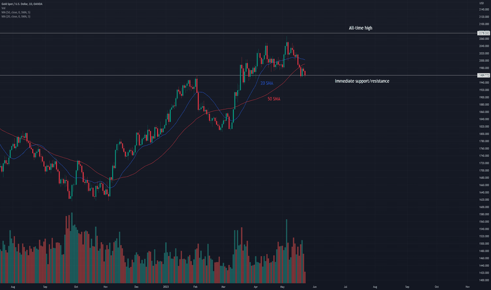491x290 pixels.
Task: Select the MA 50 close SMA legend entry
Action: [x=16, y=12]
